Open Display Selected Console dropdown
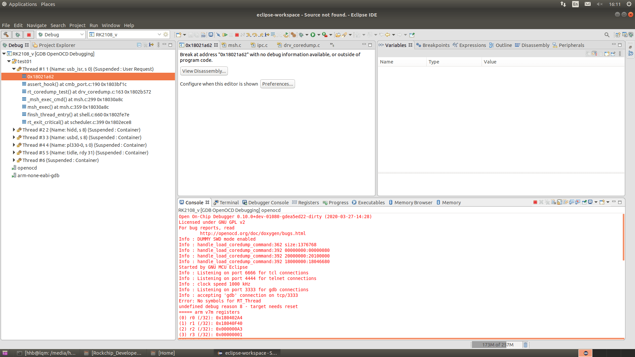This screenshot has height=357, width=635. 596,202
